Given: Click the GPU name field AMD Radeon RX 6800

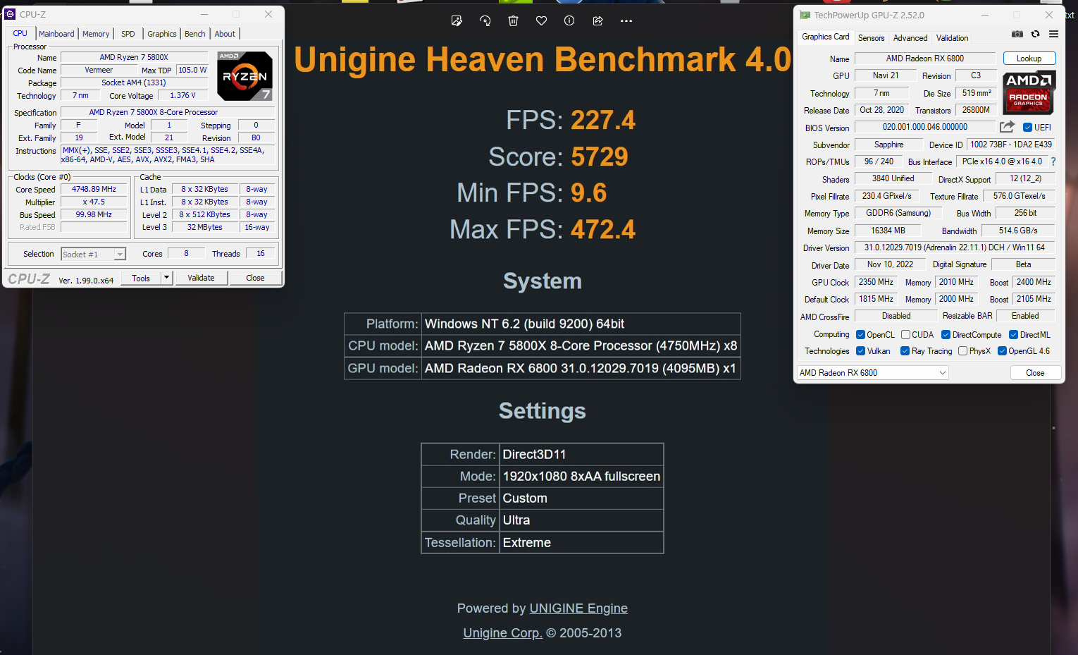Looking at the screenshot, I should pos(925,59).
